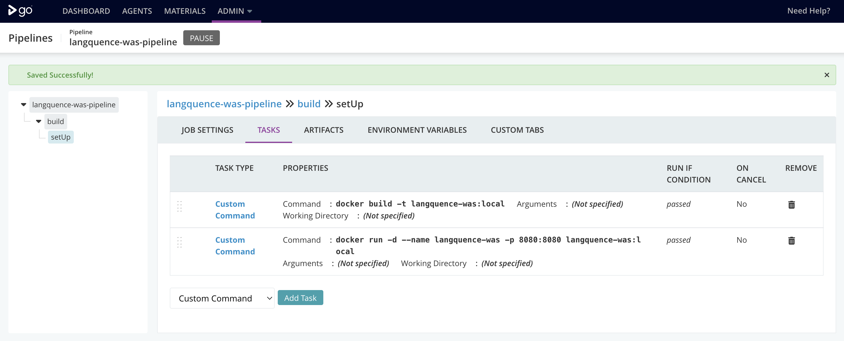
Task: Click the REMOVE column header
Action: pos(801,168)
